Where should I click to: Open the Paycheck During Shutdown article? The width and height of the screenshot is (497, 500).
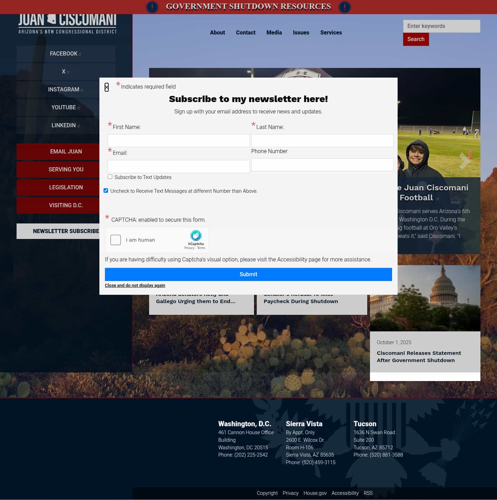pyautogui.click(x=301, y=301)
